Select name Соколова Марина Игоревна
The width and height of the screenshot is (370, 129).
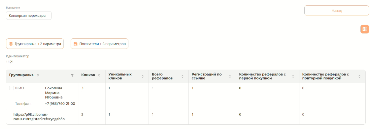pyautogui.click(x=54, y=93)
